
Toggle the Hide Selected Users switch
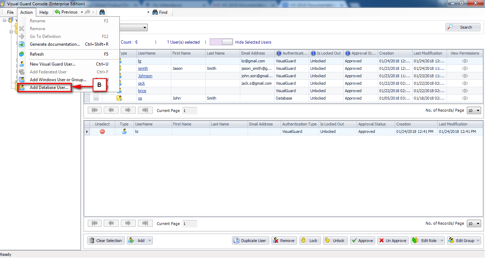[221, 42]
